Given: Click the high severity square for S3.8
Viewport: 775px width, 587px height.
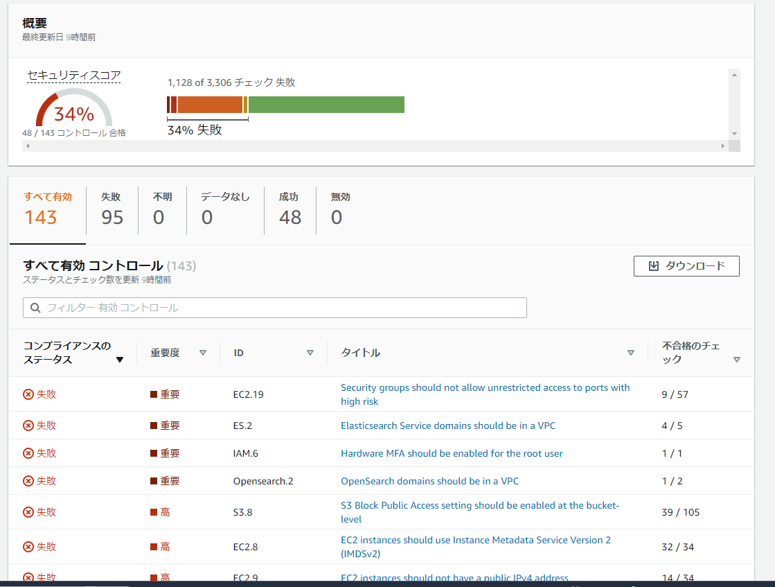Looking at the screenshot, I should click(x=154, y=512).
